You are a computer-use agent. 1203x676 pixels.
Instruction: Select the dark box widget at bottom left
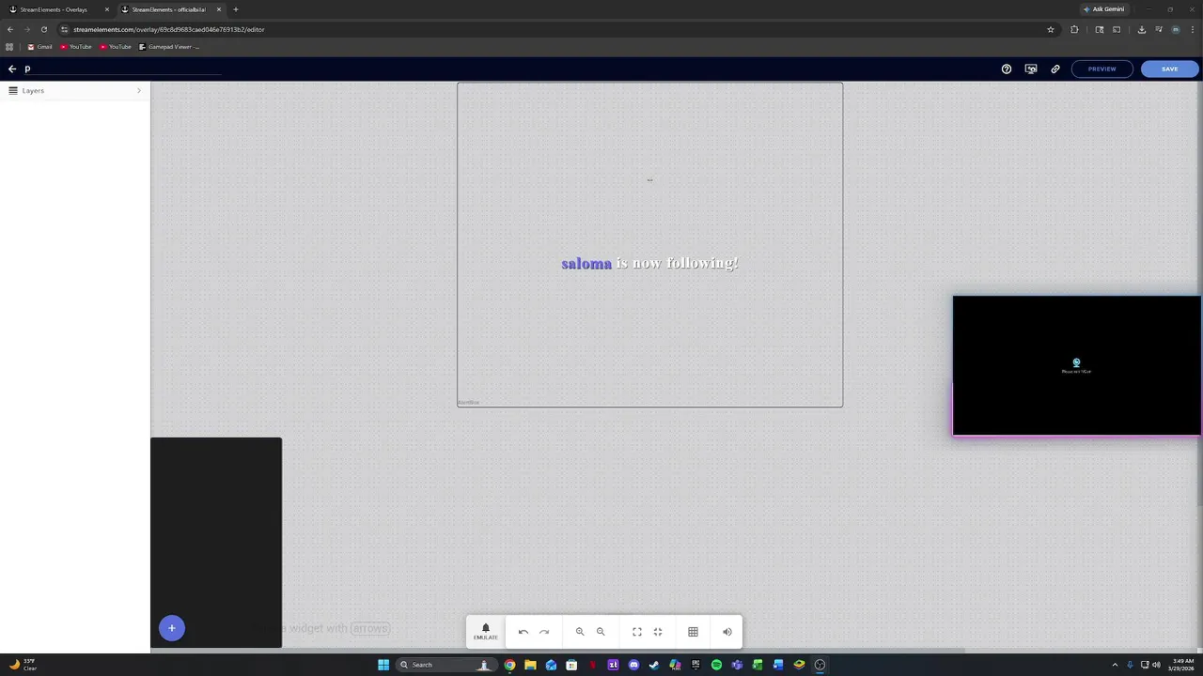point(216,543)
